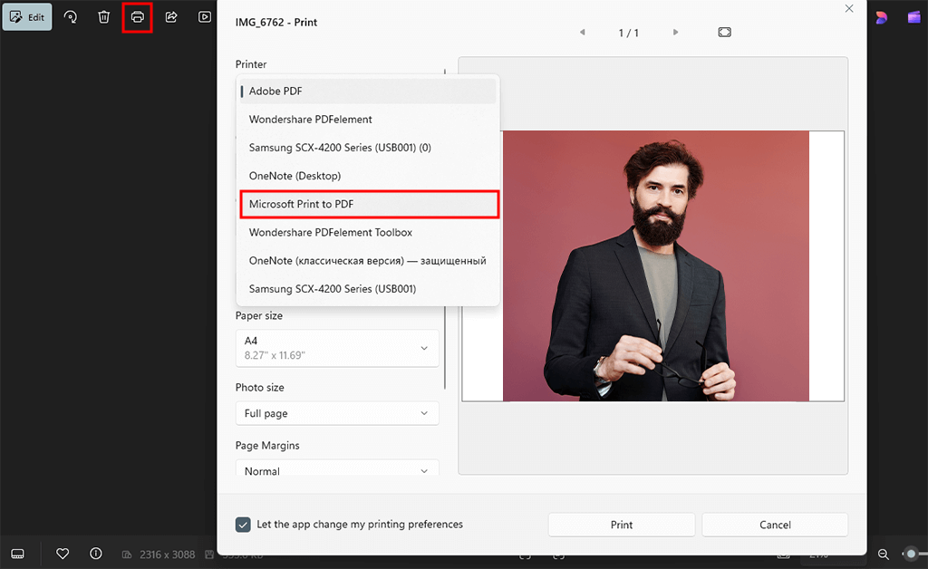Click the Cancel button
This screenshot has width=928, height=569.
[x=775, y=525]
